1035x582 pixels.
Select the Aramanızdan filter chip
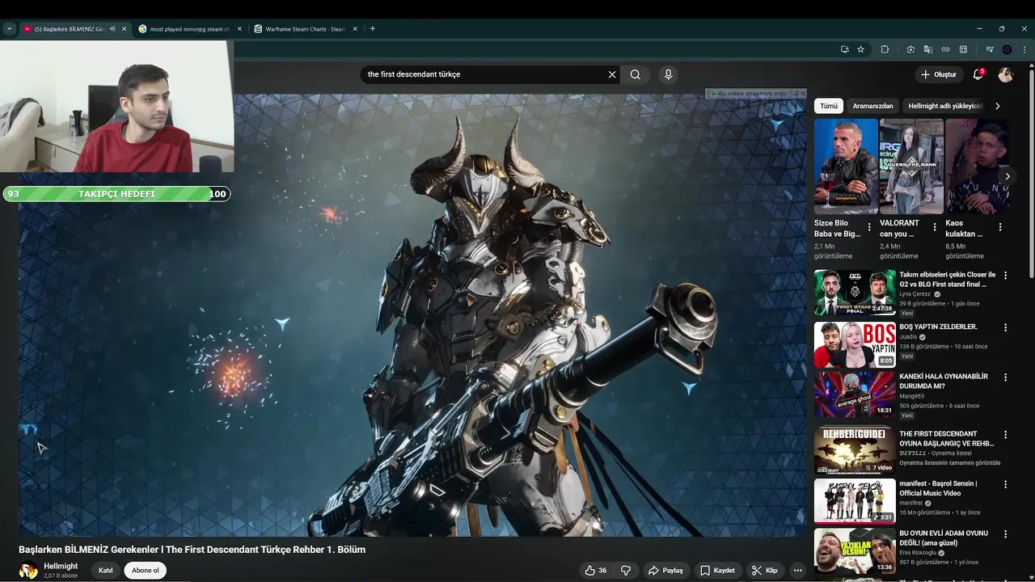pyautogui.click(x=872, y=106)
